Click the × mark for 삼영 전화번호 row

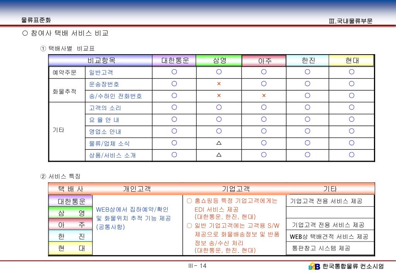[219, 96]
